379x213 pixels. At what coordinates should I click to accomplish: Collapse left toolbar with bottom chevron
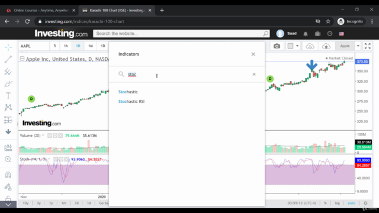click(x=8, y=205)
